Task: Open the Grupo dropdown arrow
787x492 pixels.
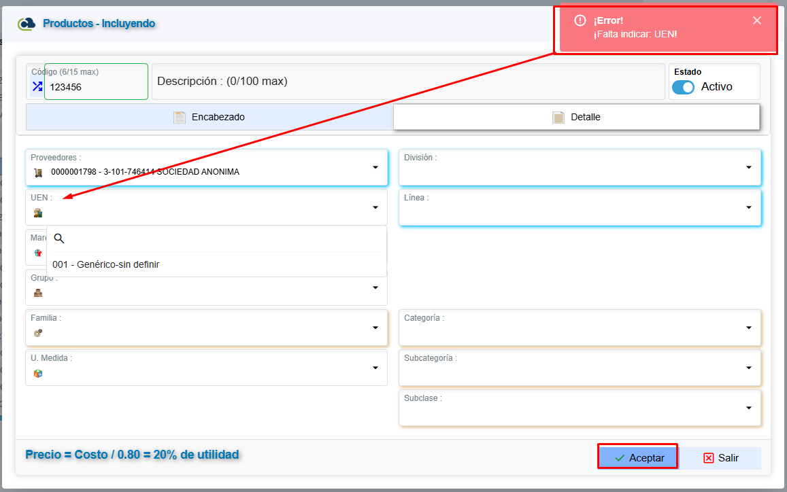Action: pos(375,288)
